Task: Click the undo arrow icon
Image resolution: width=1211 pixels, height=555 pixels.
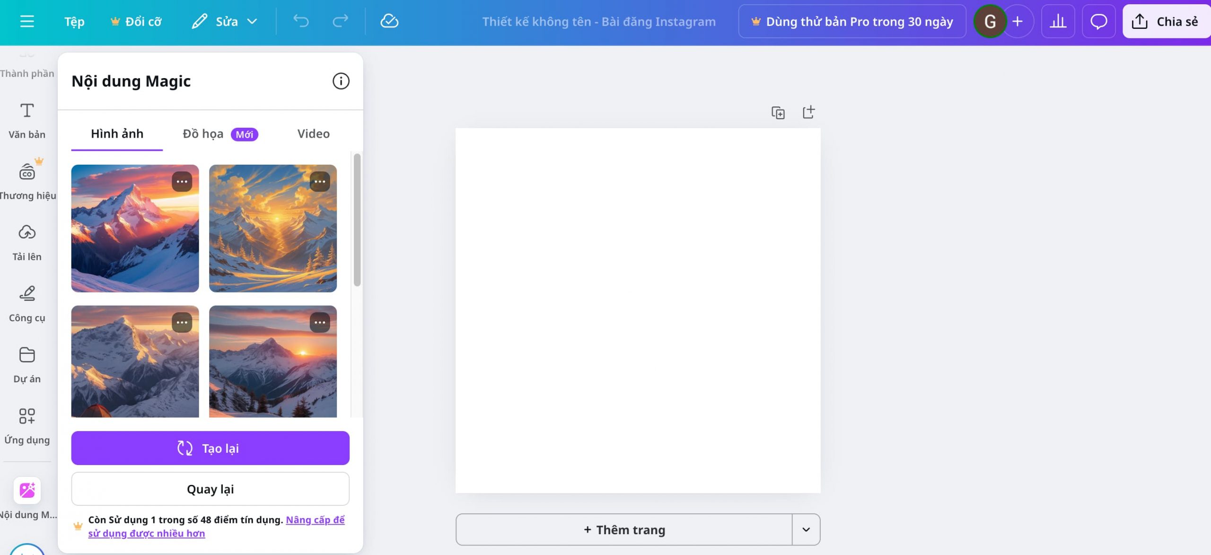Action: (301, 21)
